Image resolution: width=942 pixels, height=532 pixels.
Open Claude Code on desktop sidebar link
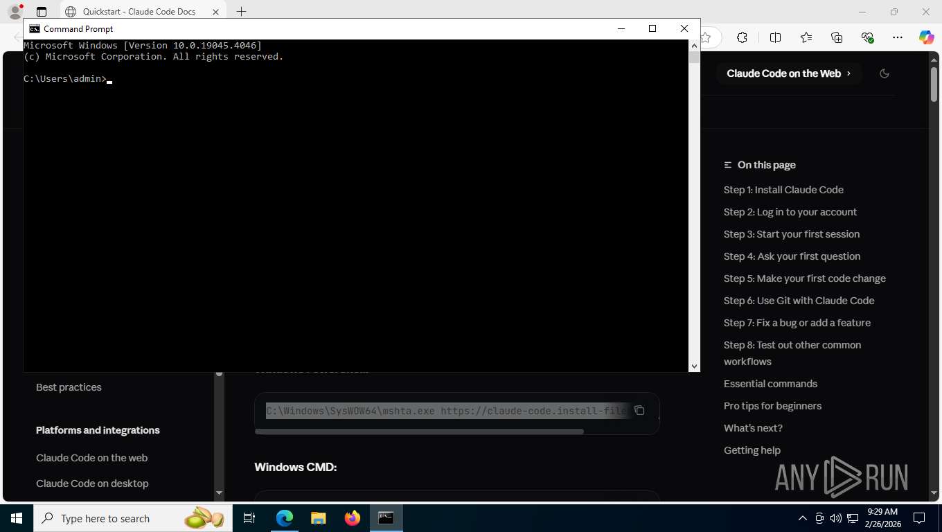point(92,484)
